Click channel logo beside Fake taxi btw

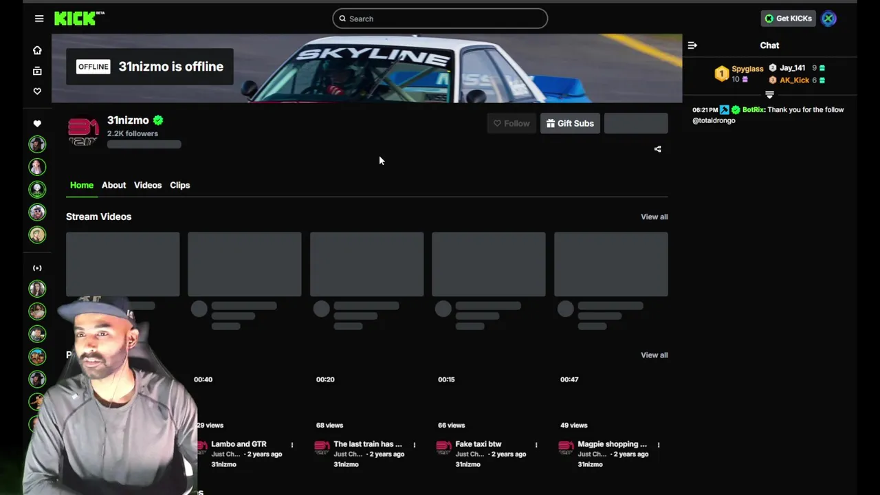coord(443,448)
